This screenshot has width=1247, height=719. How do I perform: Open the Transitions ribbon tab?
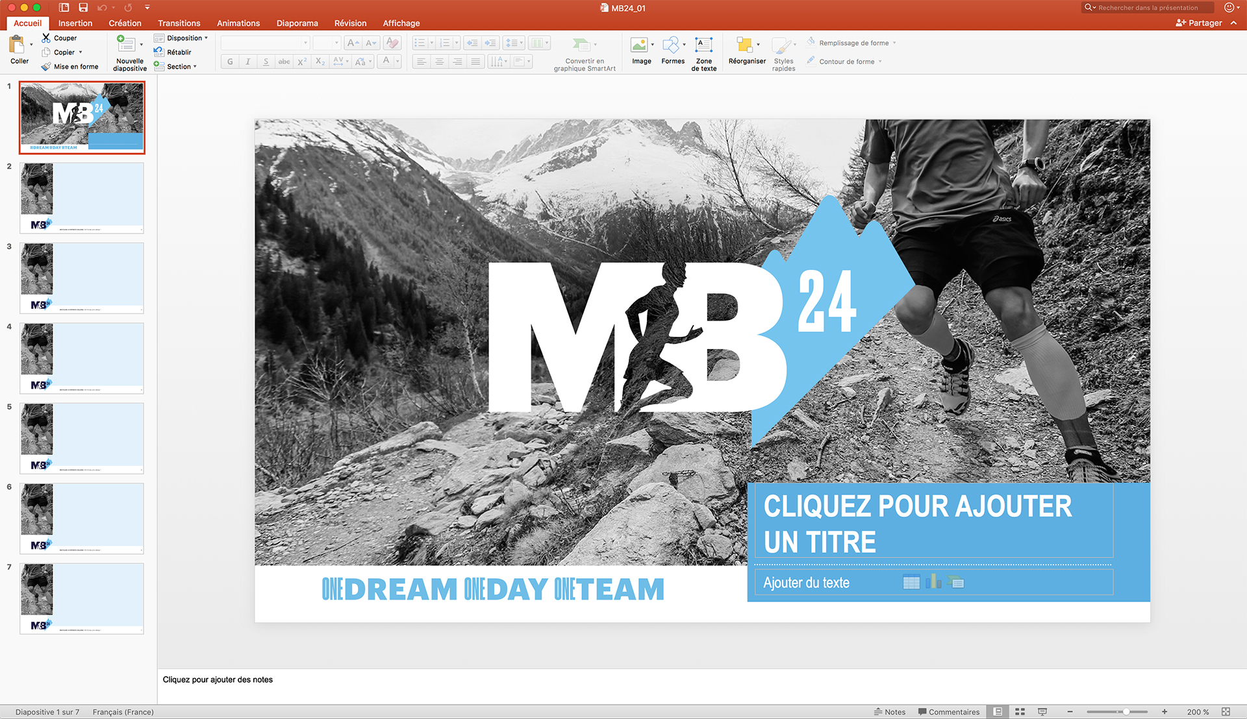(179, 23)
